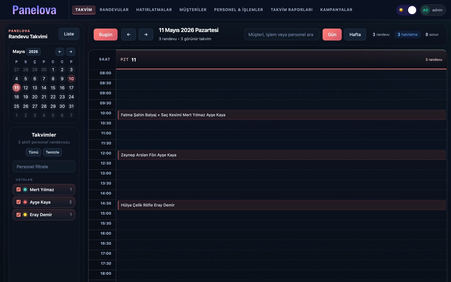This screenshot has height=282, width=451.
Task: Click the Panelova logo
Action: 34,10
